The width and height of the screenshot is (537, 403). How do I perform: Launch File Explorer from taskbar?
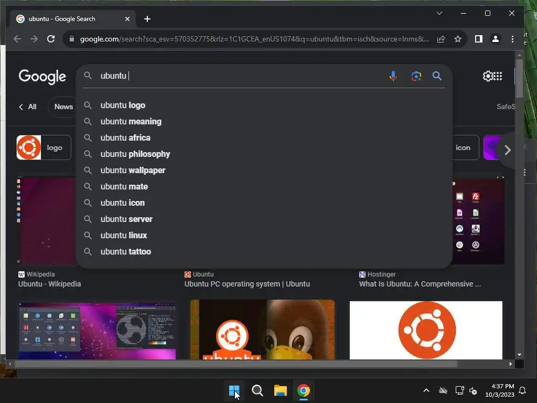pos(280,390)
